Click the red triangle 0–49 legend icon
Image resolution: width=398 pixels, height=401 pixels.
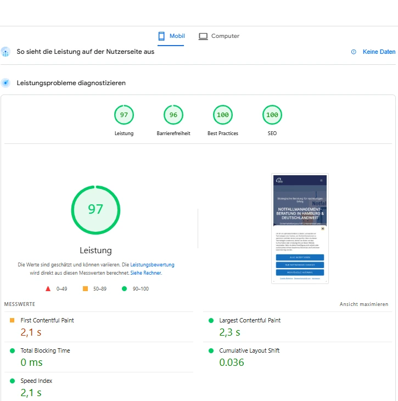pos(48,289)
